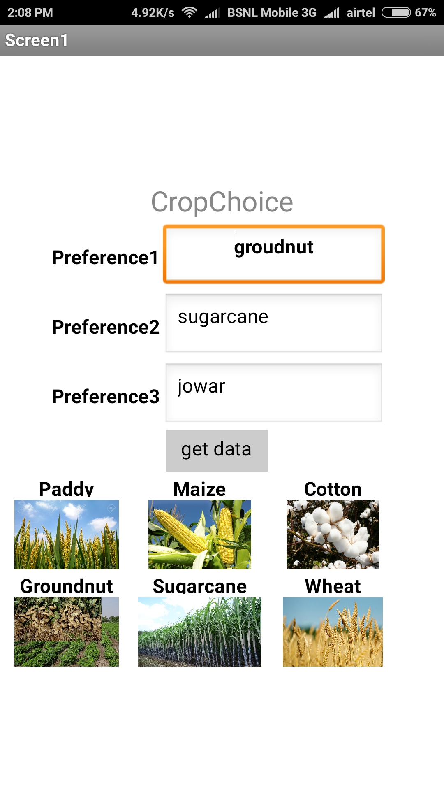Tap the Preference3 jowar input field
The image size is (444, 790).
pos(274,393)
